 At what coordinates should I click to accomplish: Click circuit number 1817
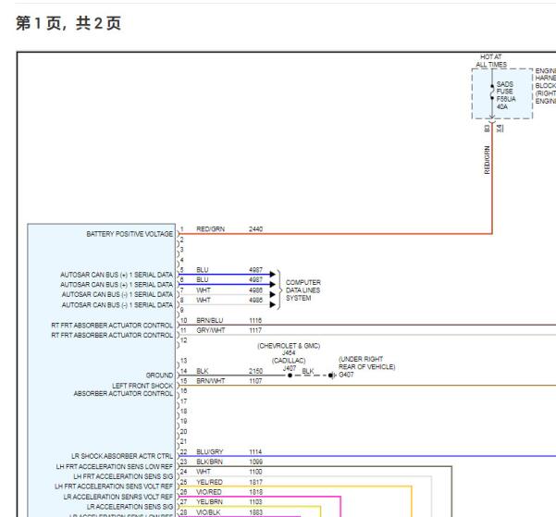[255, 482]
